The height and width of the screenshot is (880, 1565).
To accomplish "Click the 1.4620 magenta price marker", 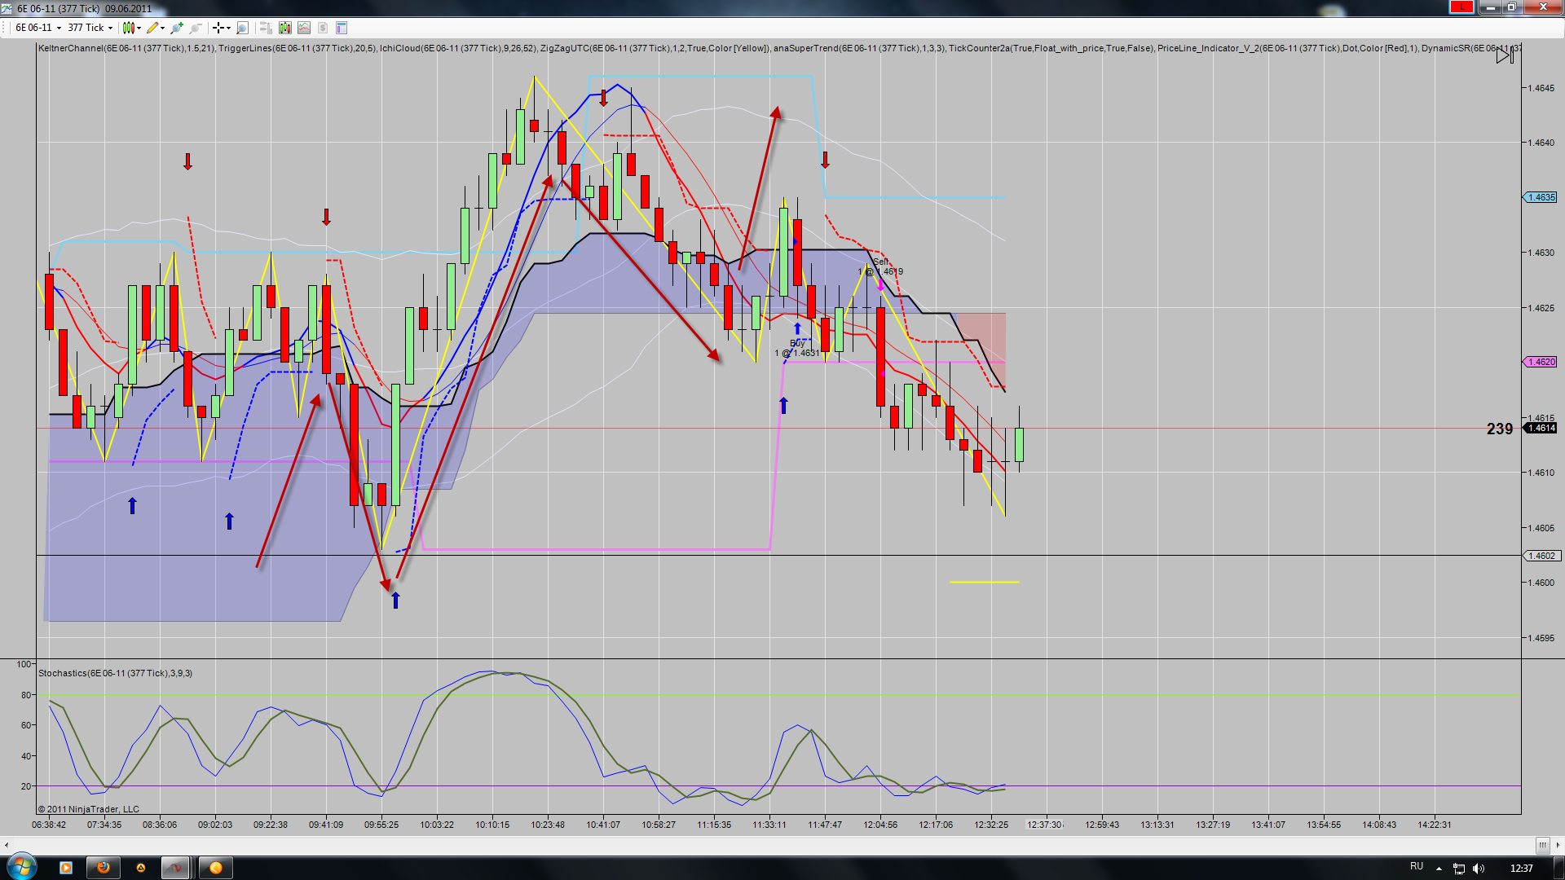I will (1541, 362).
